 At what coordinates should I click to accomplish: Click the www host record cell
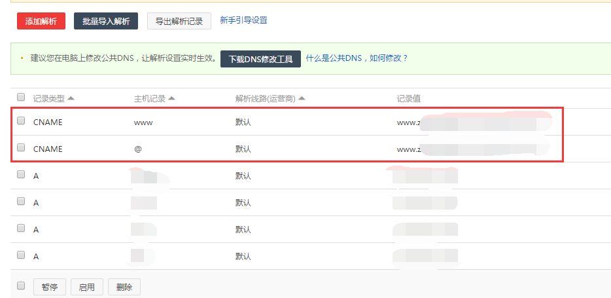coord(143,122)
